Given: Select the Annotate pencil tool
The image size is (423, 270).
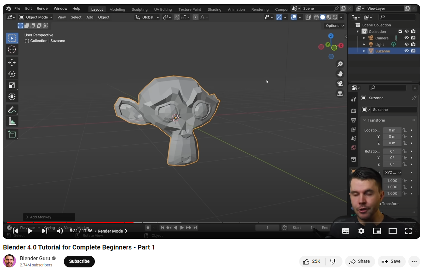Looking at the screenshot, I should [x=12, y=110].
